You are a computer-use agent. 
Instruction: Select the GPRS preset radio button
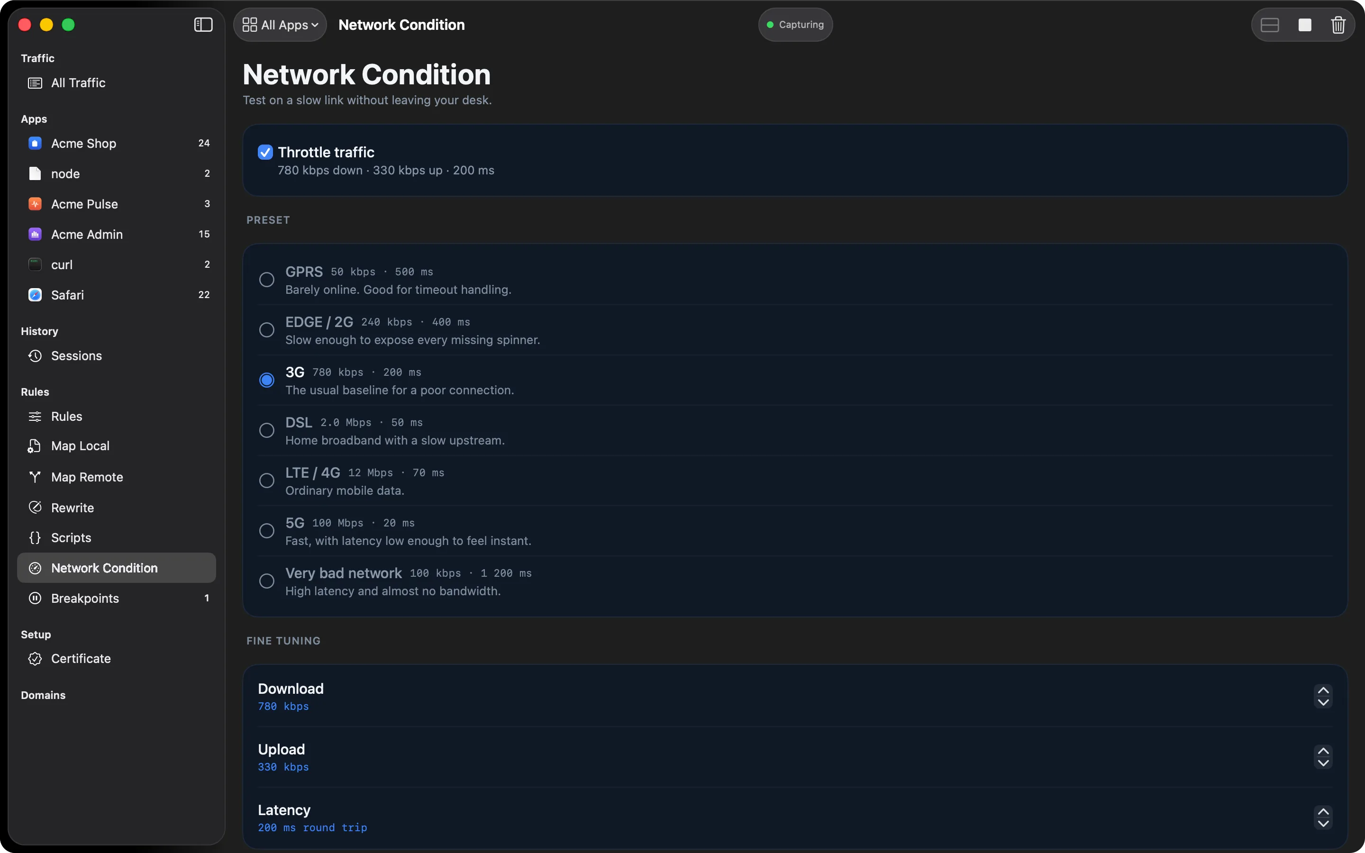(267, 280)
